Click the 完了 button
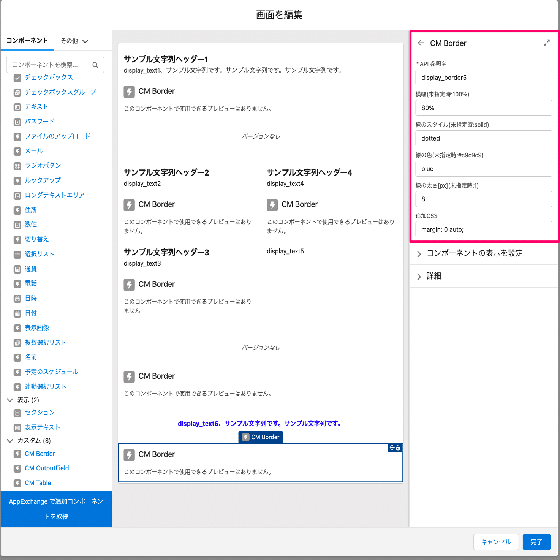Screen dimensions: 560x560 [x=536, y=542]
